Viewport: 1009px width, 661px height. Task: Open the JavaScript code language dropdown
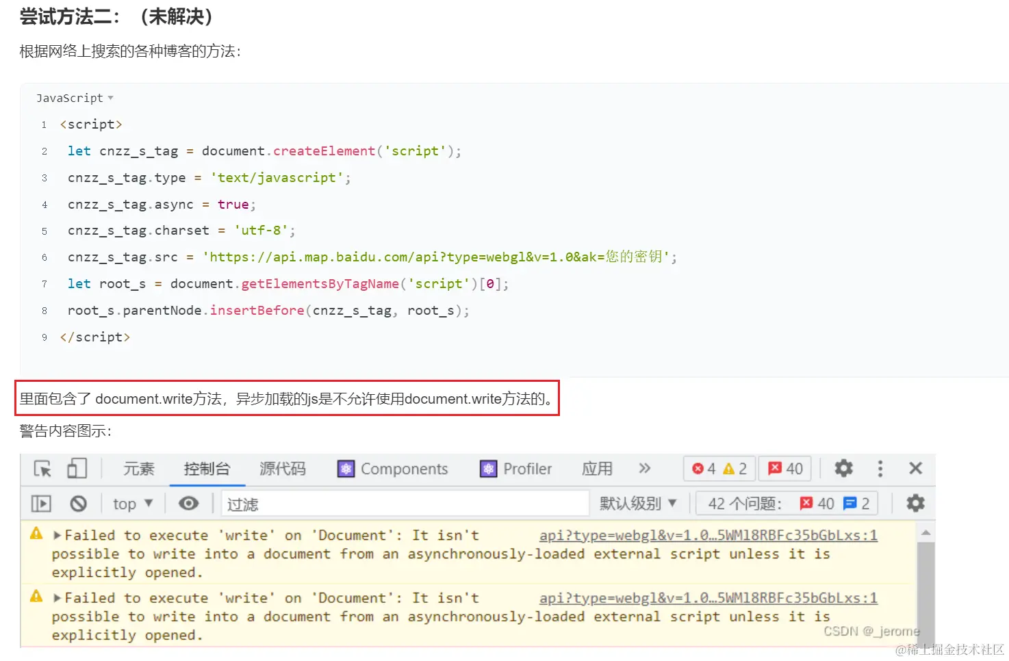click(75, 99)
